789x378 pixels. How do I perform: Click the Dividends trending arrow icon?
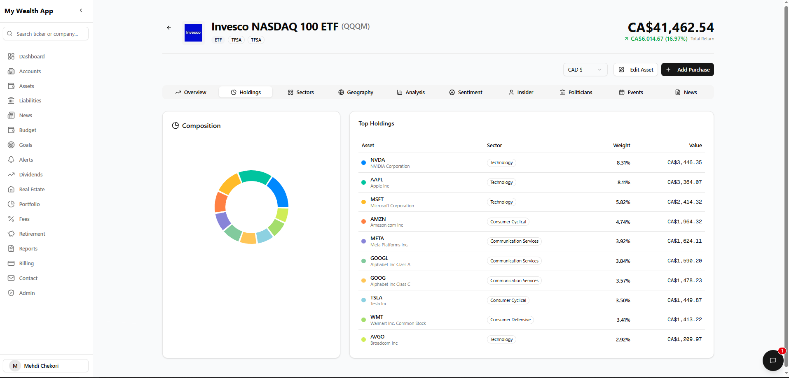click(x=11, y=174)
